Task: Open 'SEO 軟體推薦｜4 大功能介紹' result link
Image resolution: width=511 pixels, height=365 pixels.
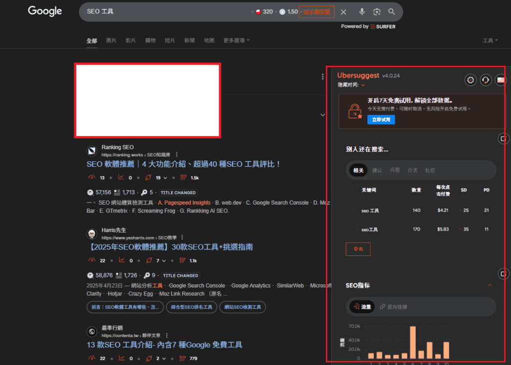Action: (184, 164)
